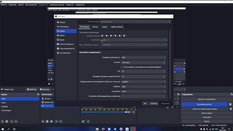Select audio track 1 radio button
Viewport: 233px width, 131px height.
102,36
